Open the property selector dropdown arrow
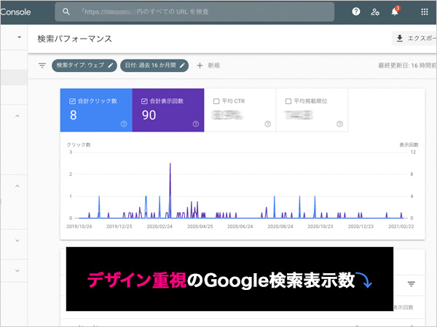 pyautogui.click(x=19, y=37)
